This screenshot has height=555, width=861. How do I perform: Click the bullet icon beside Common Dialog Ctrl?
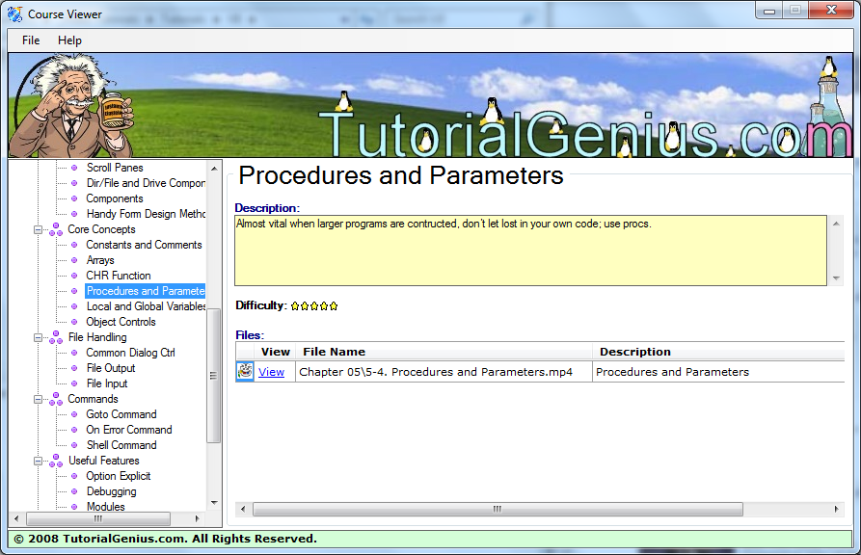click(74, 353)
